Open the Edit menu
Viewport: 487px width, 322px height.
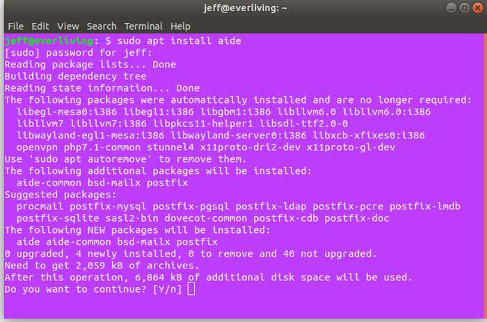pyautogui.click(x=40, y=26)
